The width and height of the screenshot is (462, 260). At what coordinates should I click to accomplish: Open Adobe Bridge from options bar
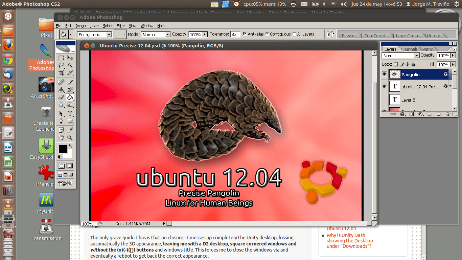pyautogui.click(x=330, y=34)
